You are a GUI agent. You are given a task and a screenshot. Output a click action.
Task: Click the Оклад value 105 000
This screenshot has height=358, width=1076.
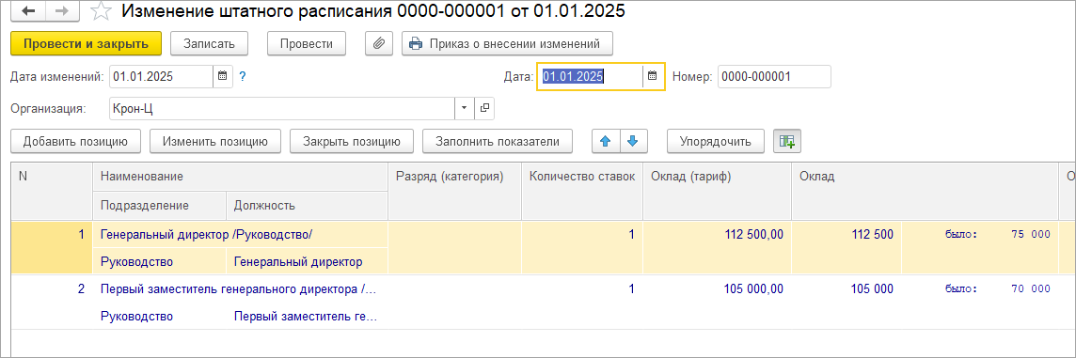coord(872,289)
